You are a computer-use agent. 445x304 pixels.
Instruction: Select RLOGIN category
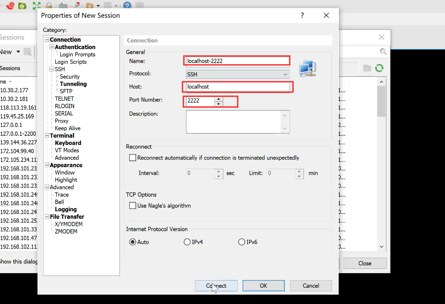(65, 106)
